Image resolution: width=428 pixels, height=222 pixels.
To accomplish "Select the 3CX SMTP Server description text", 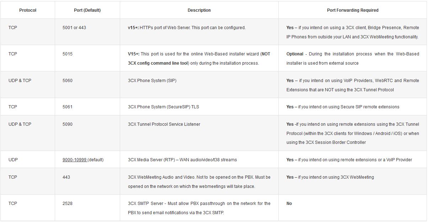I will pyautogui.click(x=199, y=208).
